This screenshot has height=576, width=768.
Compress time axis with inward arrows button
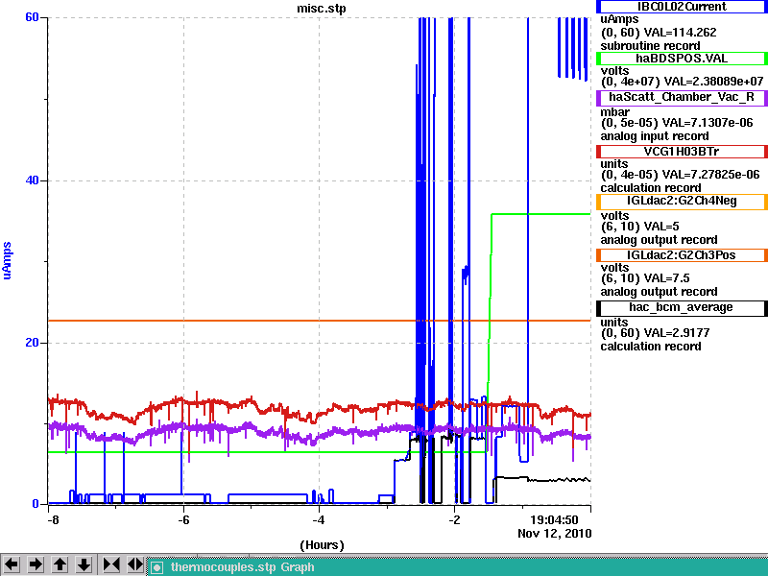click(111, 564)
